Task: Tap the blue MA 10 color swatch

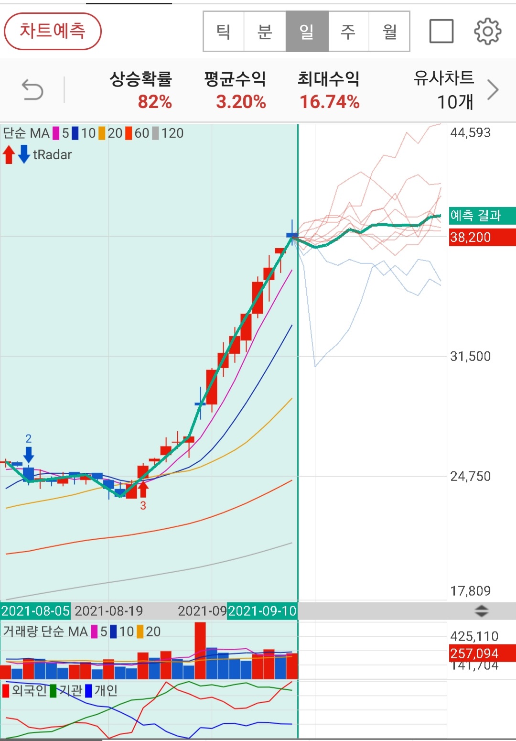Action: 75,133
